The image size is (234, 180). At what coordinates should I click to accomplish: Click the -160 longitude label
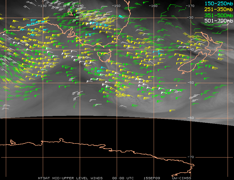point(153,6)
